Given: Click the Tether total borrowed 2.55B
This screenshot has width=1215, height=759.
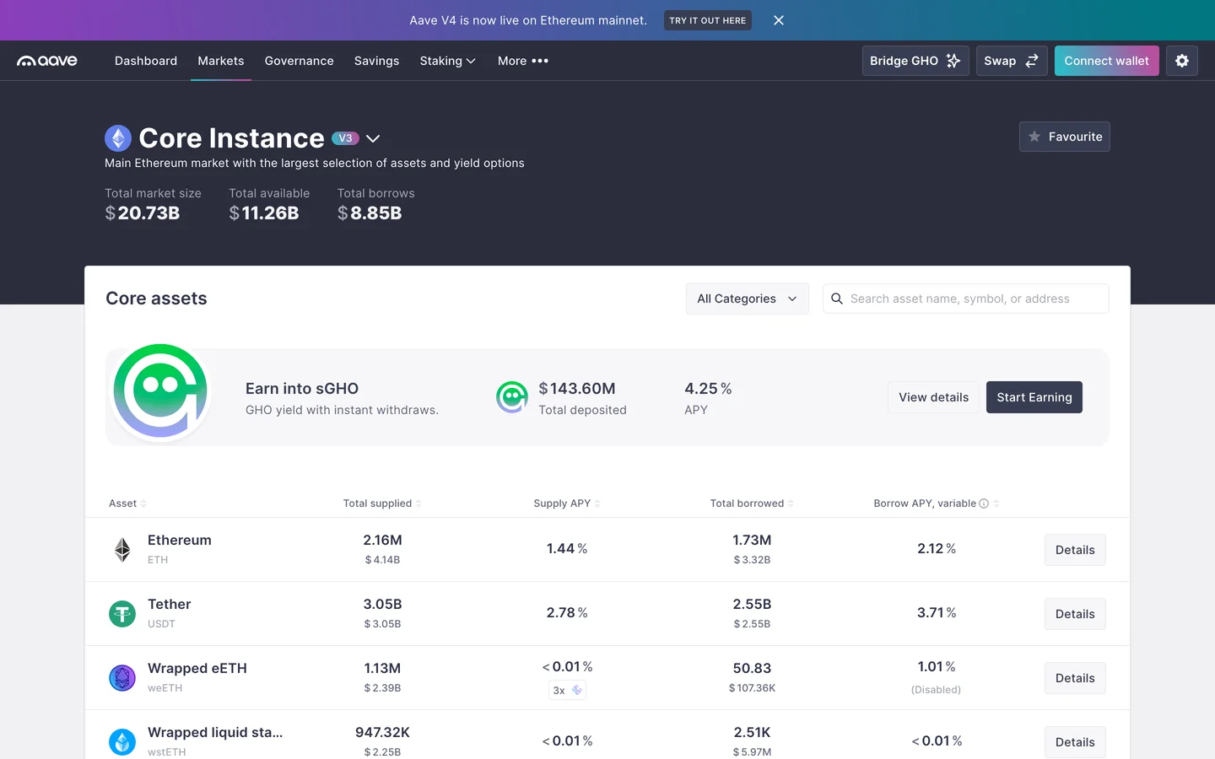Looking at the screenshot, I should tap(752, 604).
